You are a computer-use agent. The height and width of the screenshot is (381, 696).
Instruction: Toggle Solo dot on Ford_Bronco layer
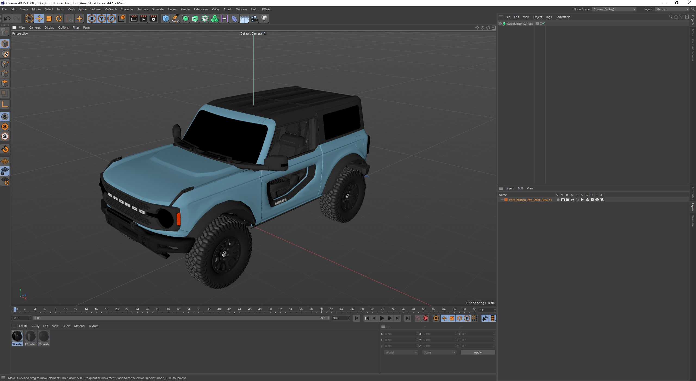click(x=558, y=200)
